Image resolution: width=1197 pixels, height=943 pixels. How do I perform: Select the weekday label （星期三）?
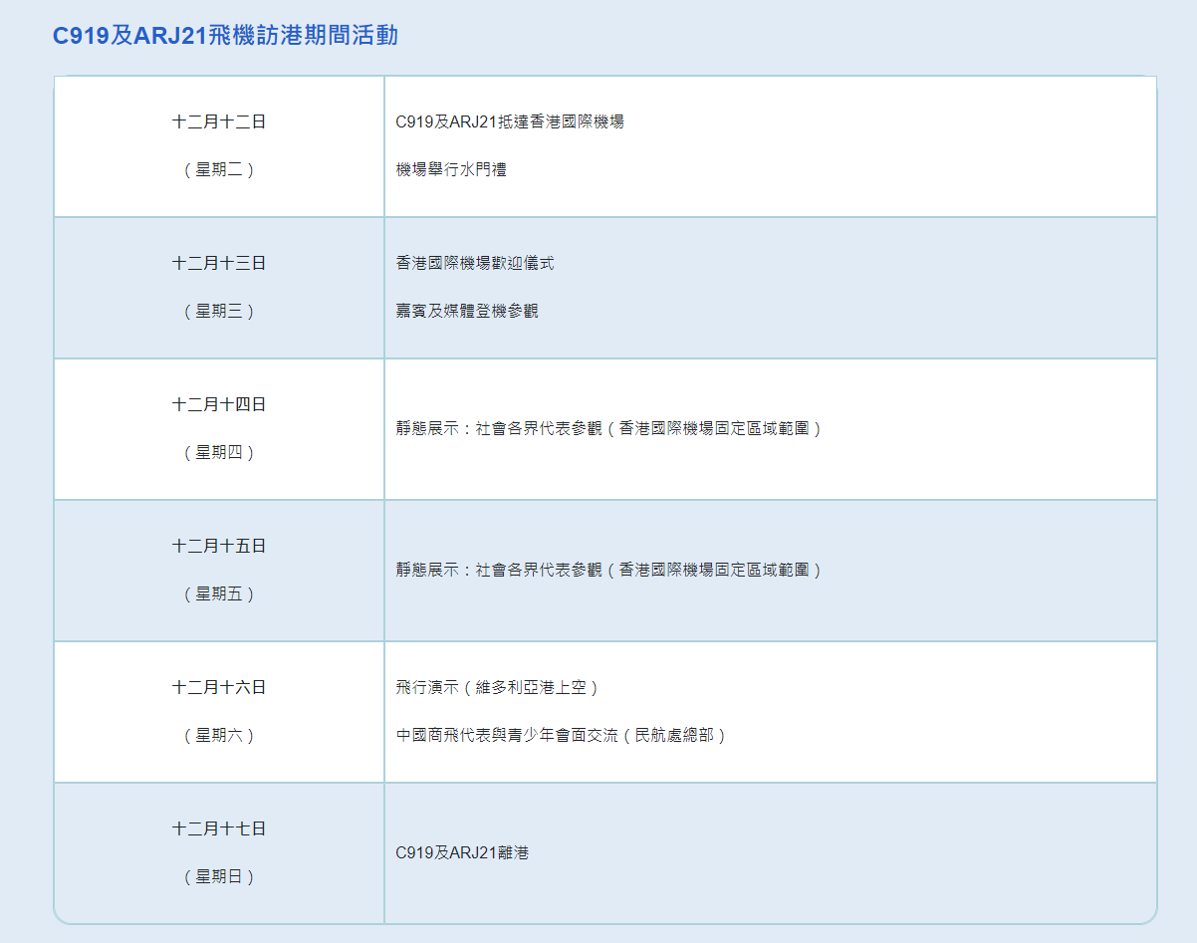tap(219, 312)
